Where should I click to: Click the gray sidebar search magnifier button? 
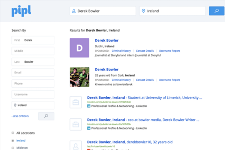click(46, 116)
